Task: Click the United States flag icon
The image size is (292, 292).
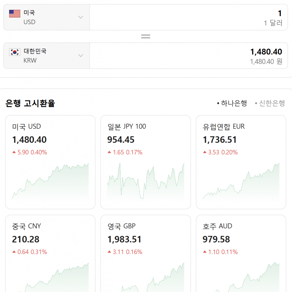Action: point(15,14)
